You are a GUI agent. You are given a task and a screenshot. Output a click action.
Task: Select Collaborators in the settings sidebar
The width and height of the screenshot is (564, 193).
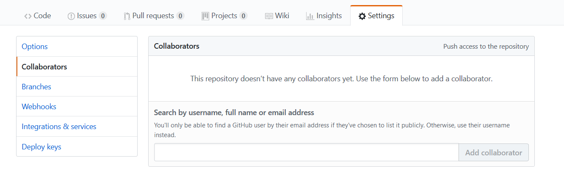point(44,67)
